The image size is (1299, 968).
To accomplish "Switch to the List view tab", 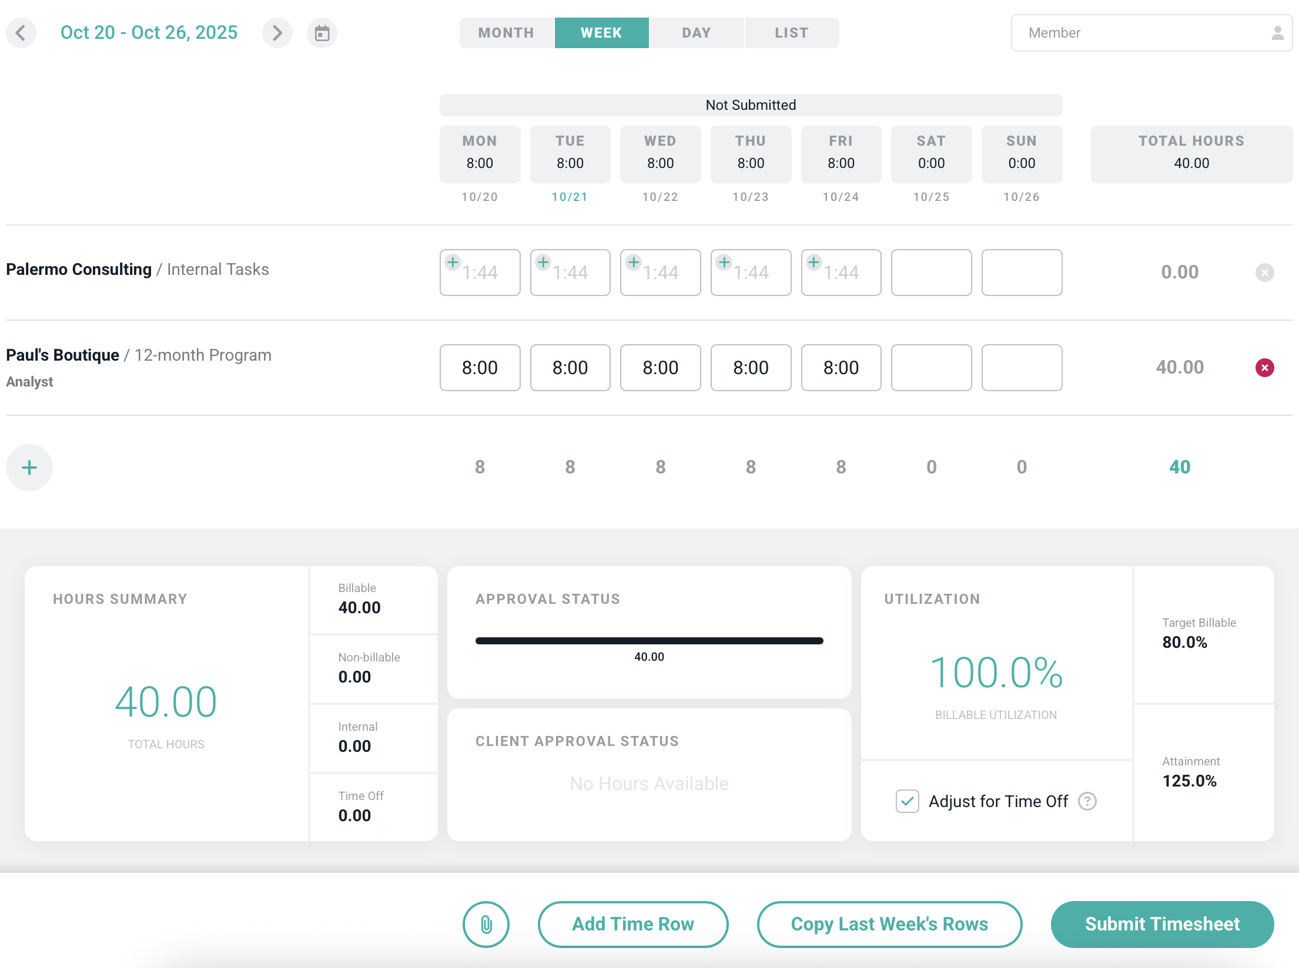I will point(791,33).
